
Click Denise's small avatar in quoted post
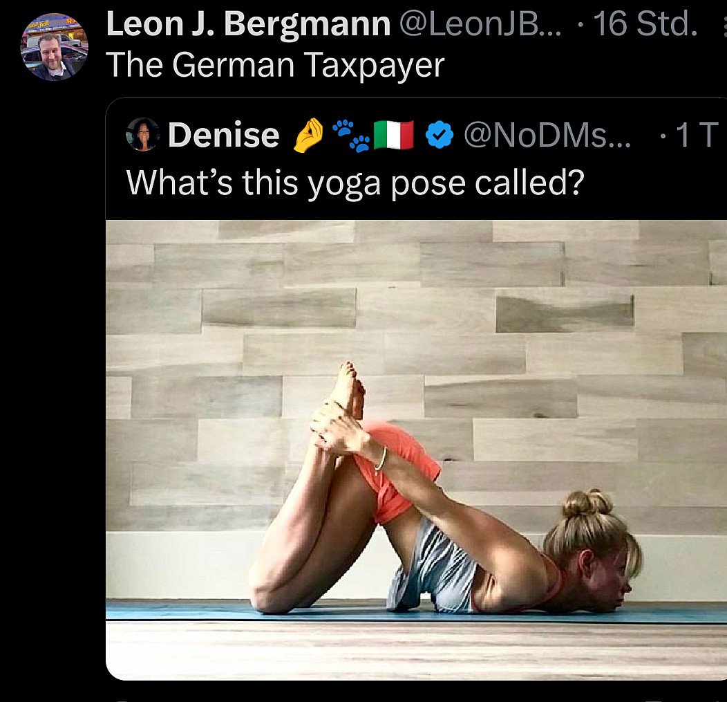pos(143,134)
